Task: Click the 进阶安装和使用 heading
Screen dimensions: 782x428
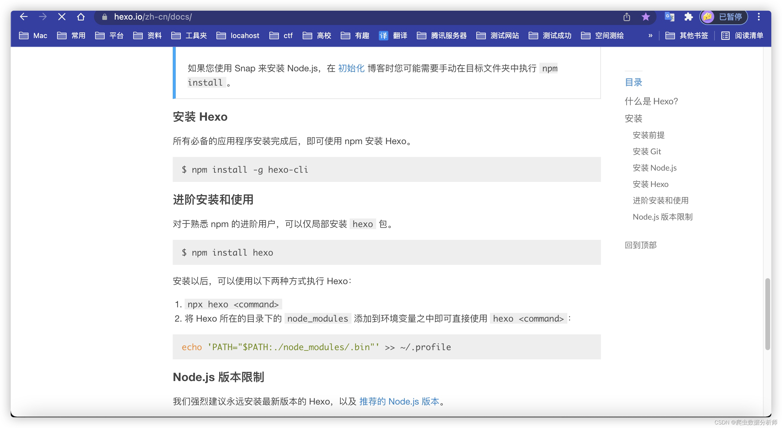Action: [213, 199]
